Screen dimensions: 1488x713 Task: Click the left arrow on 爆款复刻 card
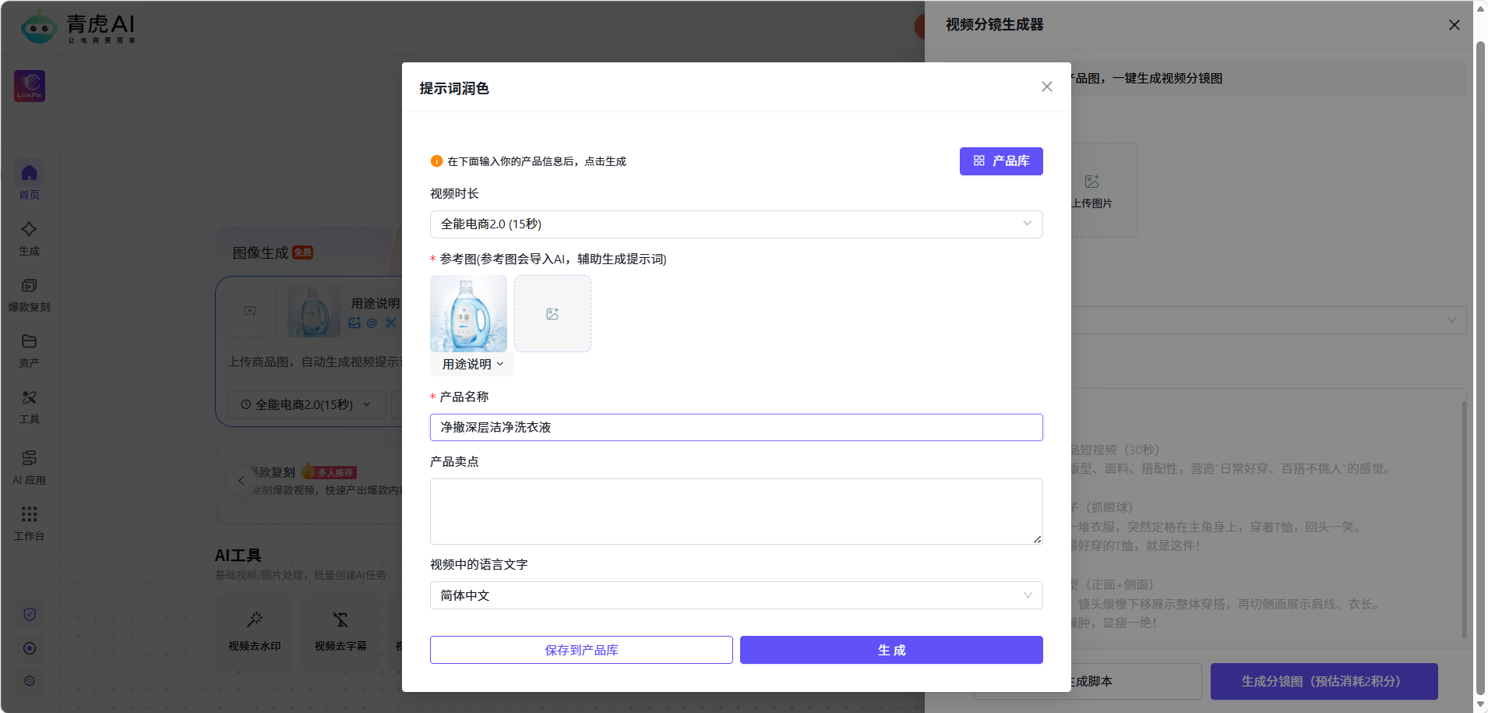[241, 480]
